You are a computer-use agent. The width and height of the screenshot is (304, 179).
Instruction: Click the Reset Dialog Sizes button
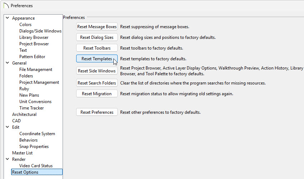point(97,37)
